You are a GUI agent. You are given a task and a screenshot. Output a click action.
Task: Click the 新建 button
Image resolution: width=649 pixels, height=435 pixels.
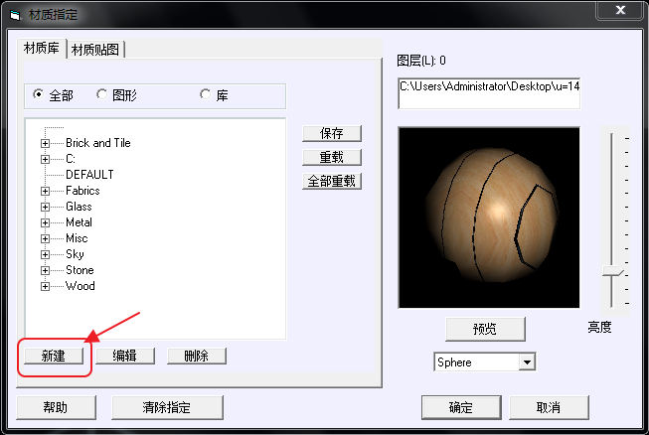54,356
